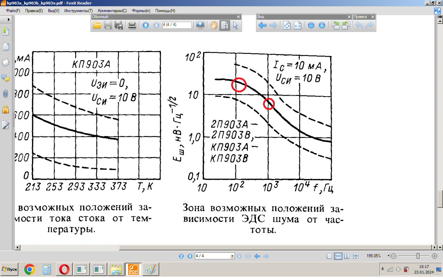Open the Pages thumbnails panel in the sidebar
This screenshot has height=278, width=443.
click(6, 47)
